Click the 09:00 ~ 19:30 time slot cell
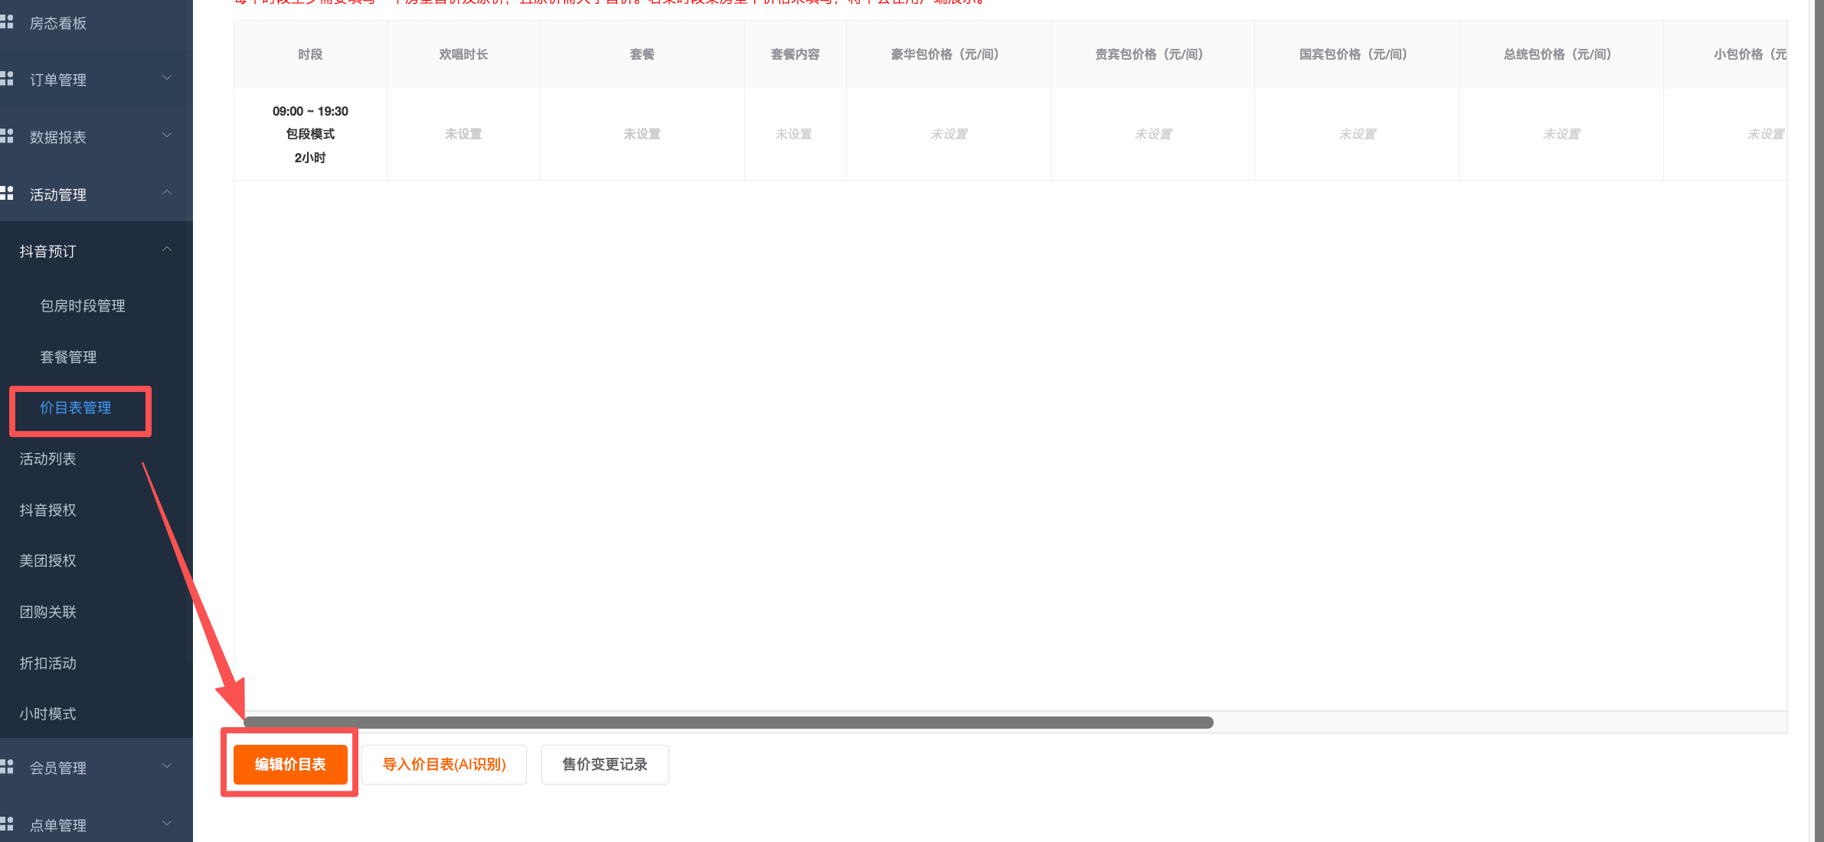This screenshot has height=842, width=1824. coord(310,134)
